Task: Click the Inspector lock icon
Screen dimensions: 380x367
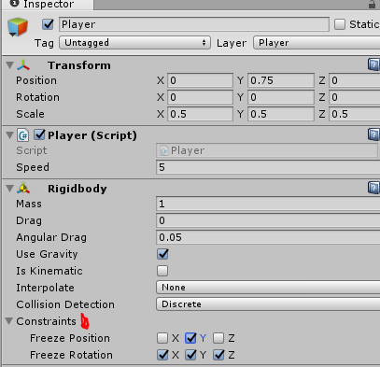Action: pyautogui.click(x=372, y=4)
